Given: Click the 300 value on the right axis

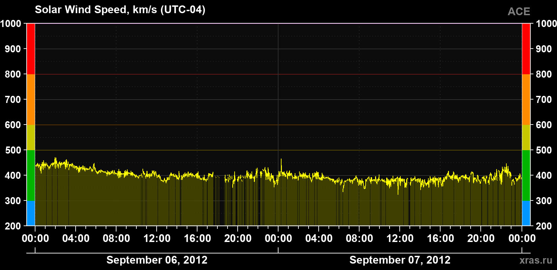Looking at the screenshot, I should [x=544, y=201].
